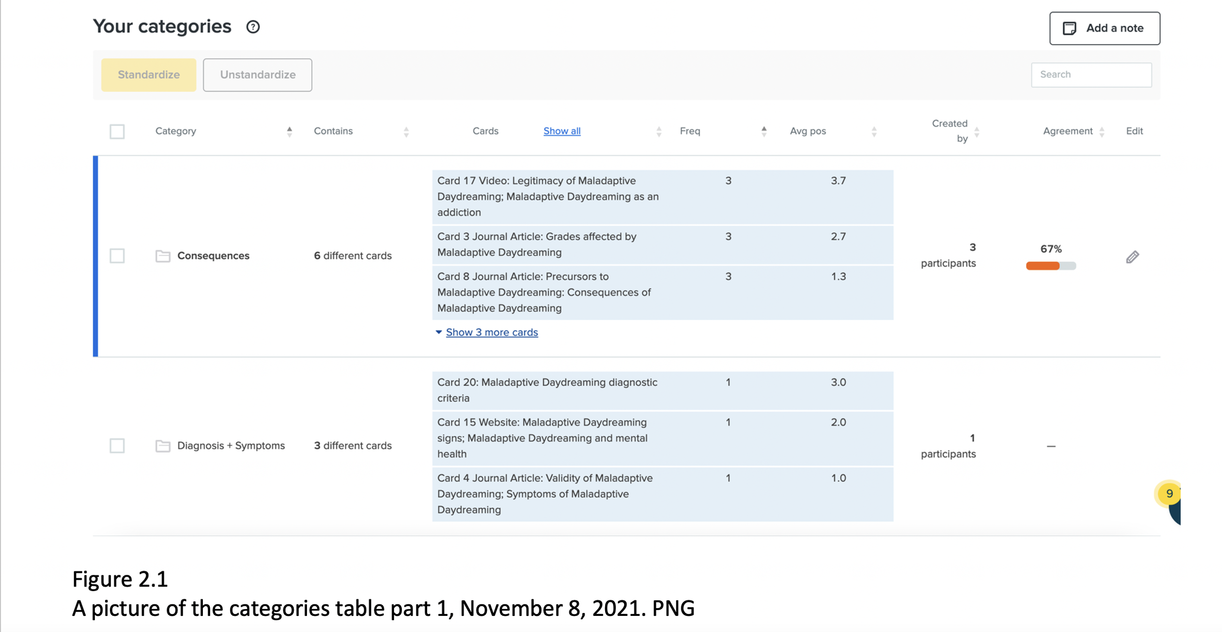The image size is (1222, 632).
Task: Click the help question mark icon
Action: click(x=253, y=27)
